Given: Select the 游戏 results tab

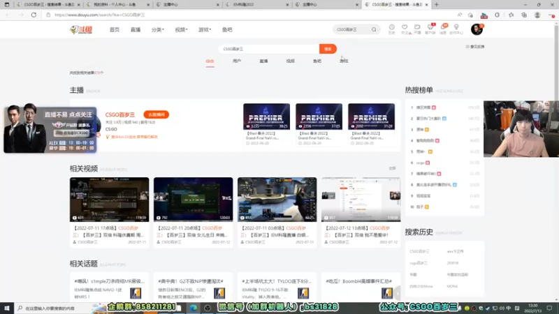Looking at the screenshot, I should click(x=344, y=61).
